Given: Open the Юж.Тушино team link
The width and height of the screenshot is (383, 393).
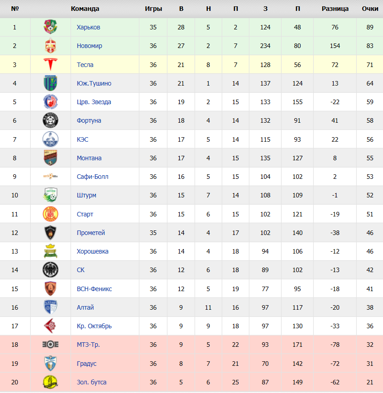Looking at the screenshot, I should [94, 83].
